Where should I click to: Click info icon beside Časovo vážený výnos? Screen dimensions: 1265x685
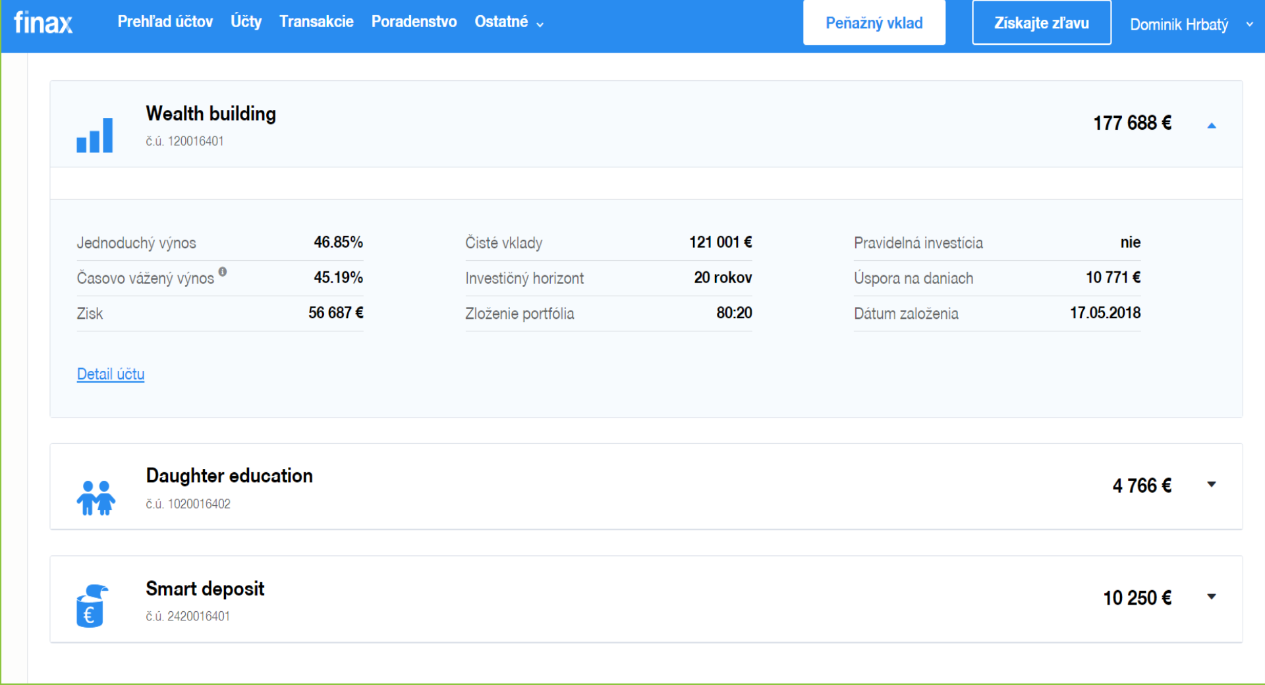tap(223, 271)
